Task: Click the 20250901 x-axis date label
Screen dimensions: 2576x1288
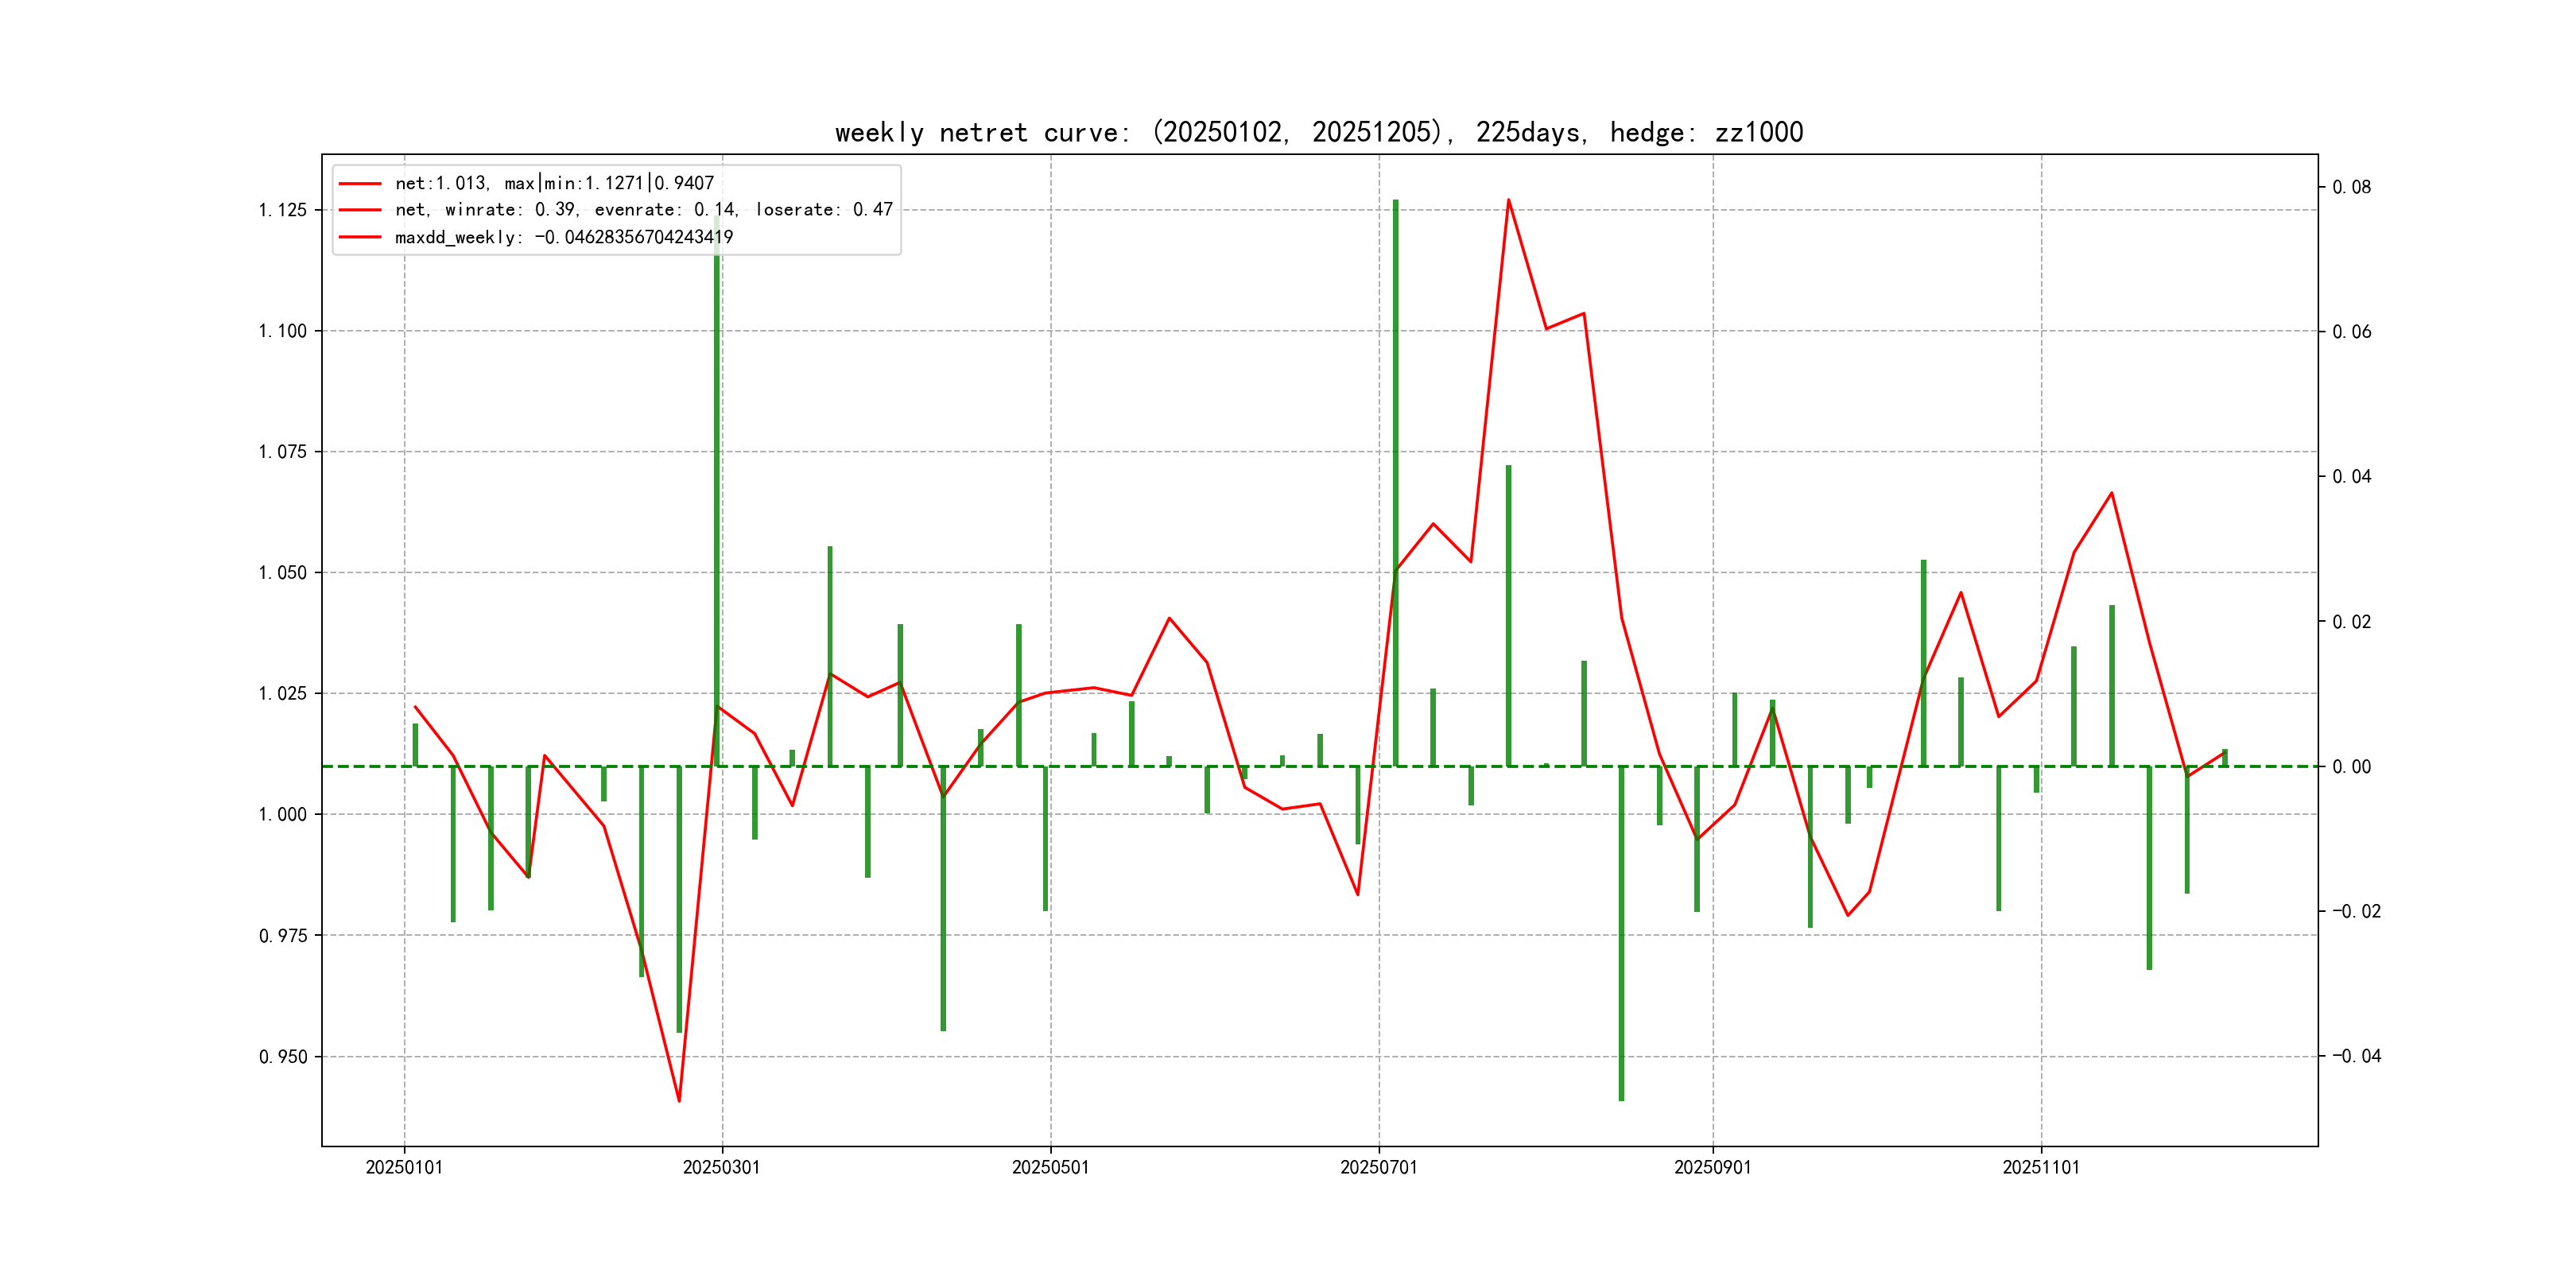Action: click(1712, 1167)
